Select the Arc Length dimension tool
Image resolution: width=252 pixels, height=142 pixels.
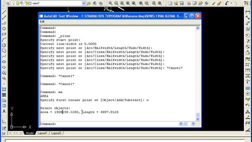click(x=248, y=23)
